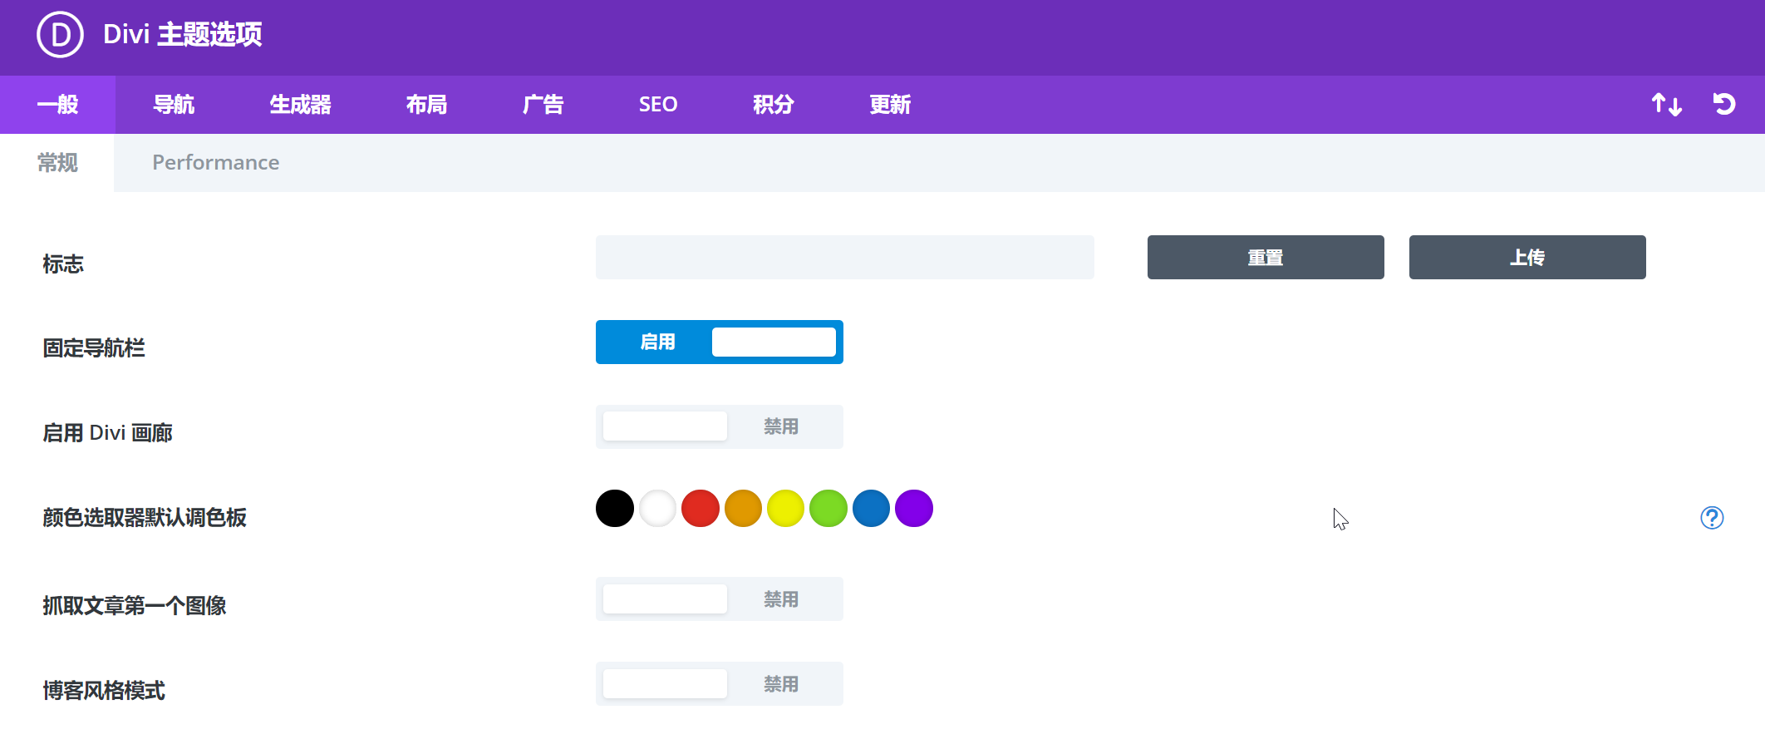Click the 固定导航栏 option label
This screenshot has height=739, width=1765.
94,348
